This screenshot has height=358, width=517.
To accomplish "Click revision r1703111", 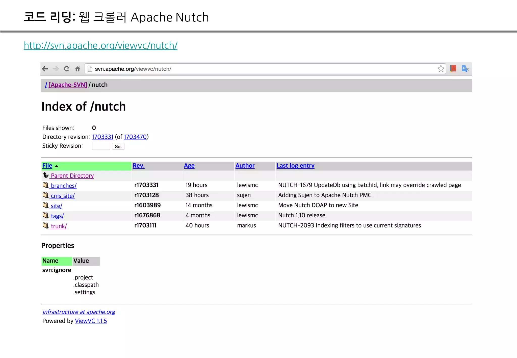I will click(145, 225).
